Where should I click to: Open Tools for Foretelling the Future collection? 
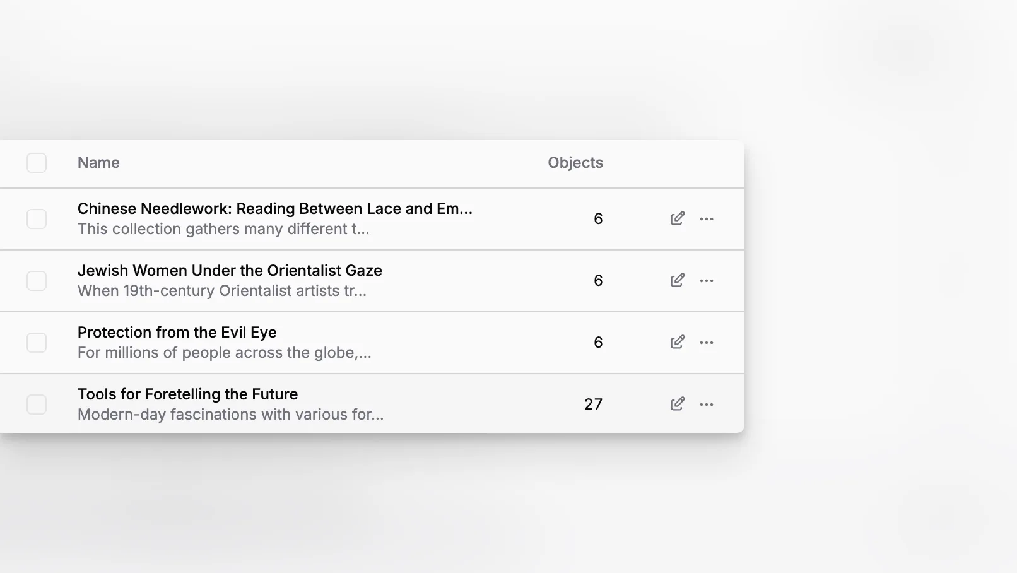click(x=188, y=394)
